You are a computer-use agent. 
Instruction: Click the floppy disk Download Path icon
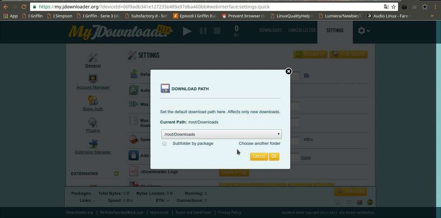click(165, 88)
